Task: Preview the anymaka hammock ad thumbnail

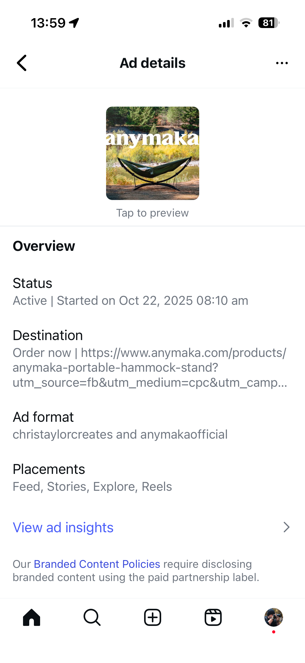Action: coord(153,153)
